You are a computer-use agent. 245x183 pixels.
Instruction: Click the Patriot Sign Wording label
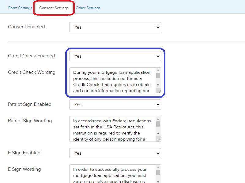pos(30,121)
